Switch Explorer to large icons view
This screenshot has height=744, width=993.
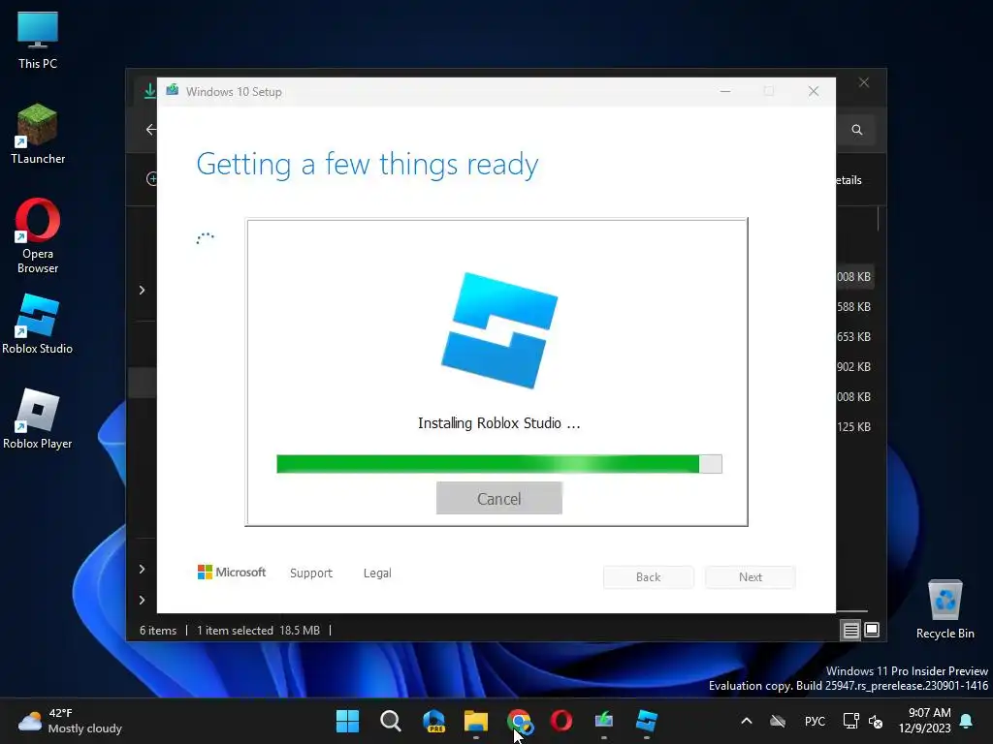(x=872, y=630)
